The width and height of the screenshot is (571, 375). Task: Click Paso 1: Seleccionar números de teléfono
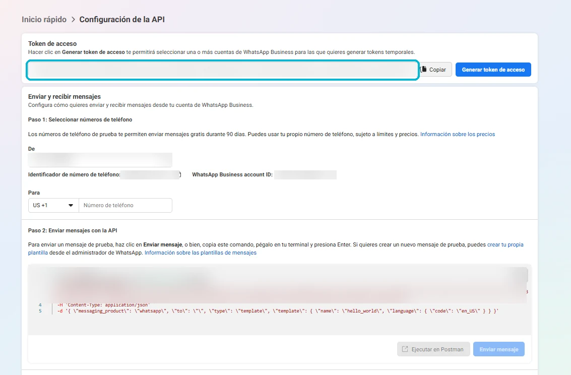pos(80,119)
